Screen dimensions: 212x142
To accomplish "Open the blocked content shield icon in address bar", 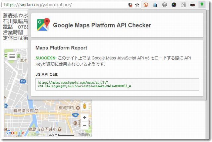I will pyautogui.click(x=130, y=5).
